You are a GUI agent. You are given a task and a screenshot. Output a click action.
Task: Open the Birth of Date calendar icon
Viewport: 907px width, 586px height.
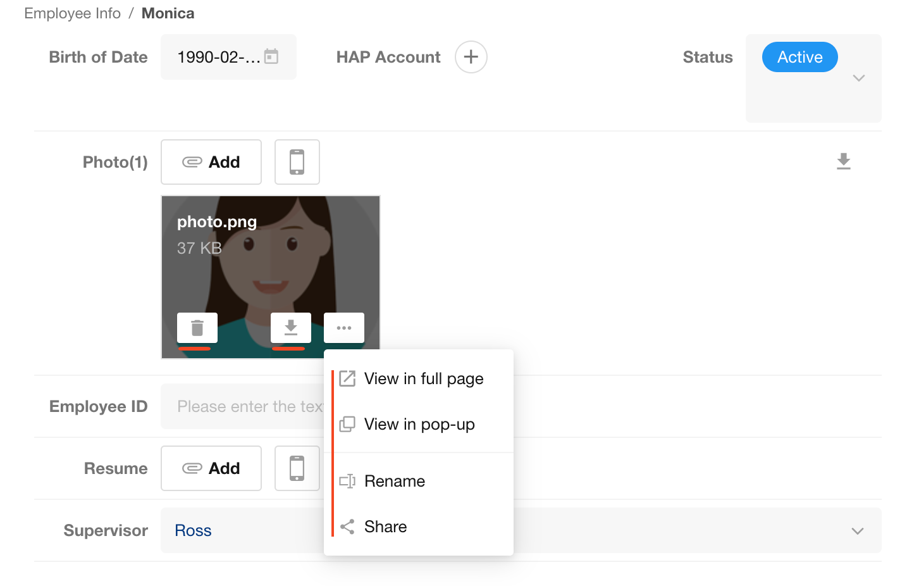(x=271, y=56)
